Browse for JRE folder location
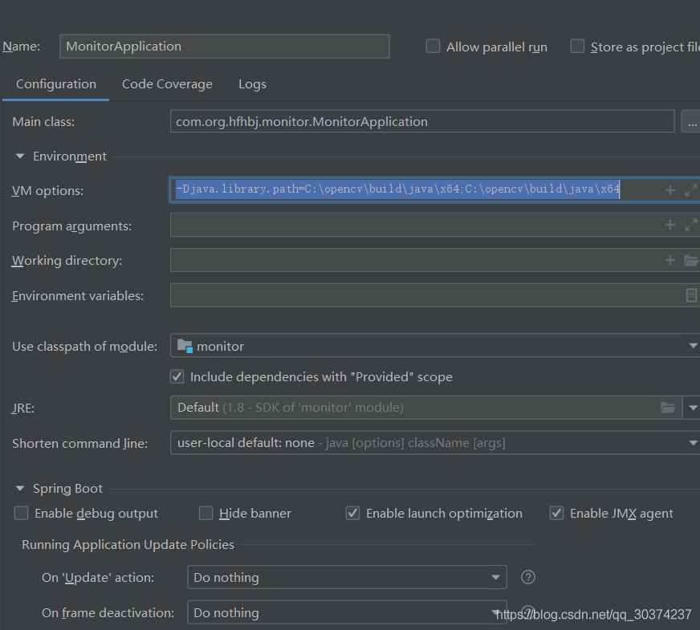The width and height of the screenshot is (700, 630). tap(668, 408)
